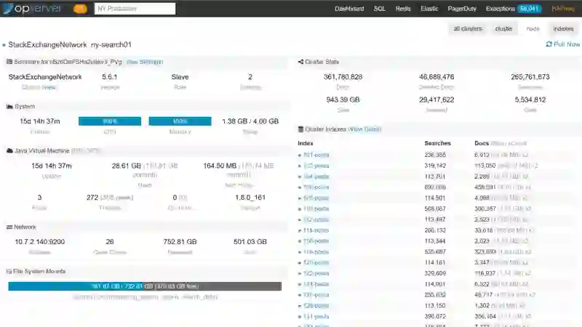The width and height of the screenshot is (582, 327).
Task: Click status dot in the 113,344 searches row
Action: pos(300,241)
